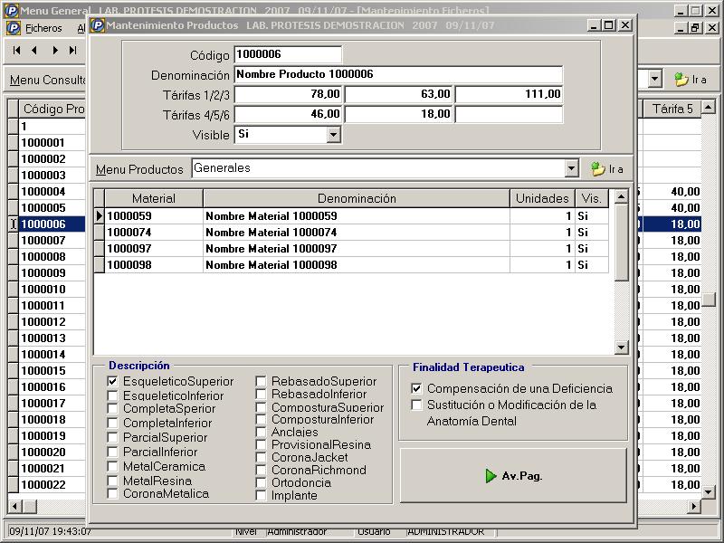Click the Mantenimiento Productos title bar icon
This screenshot has width=724, height=543.
click(98, 25)
